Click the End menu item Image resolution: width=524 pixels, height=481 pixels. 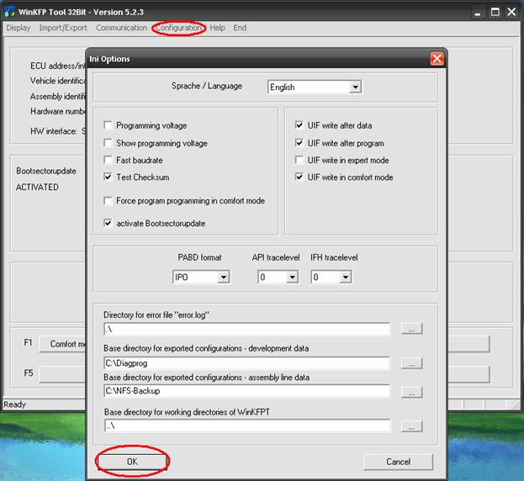(x=240, y=28)
